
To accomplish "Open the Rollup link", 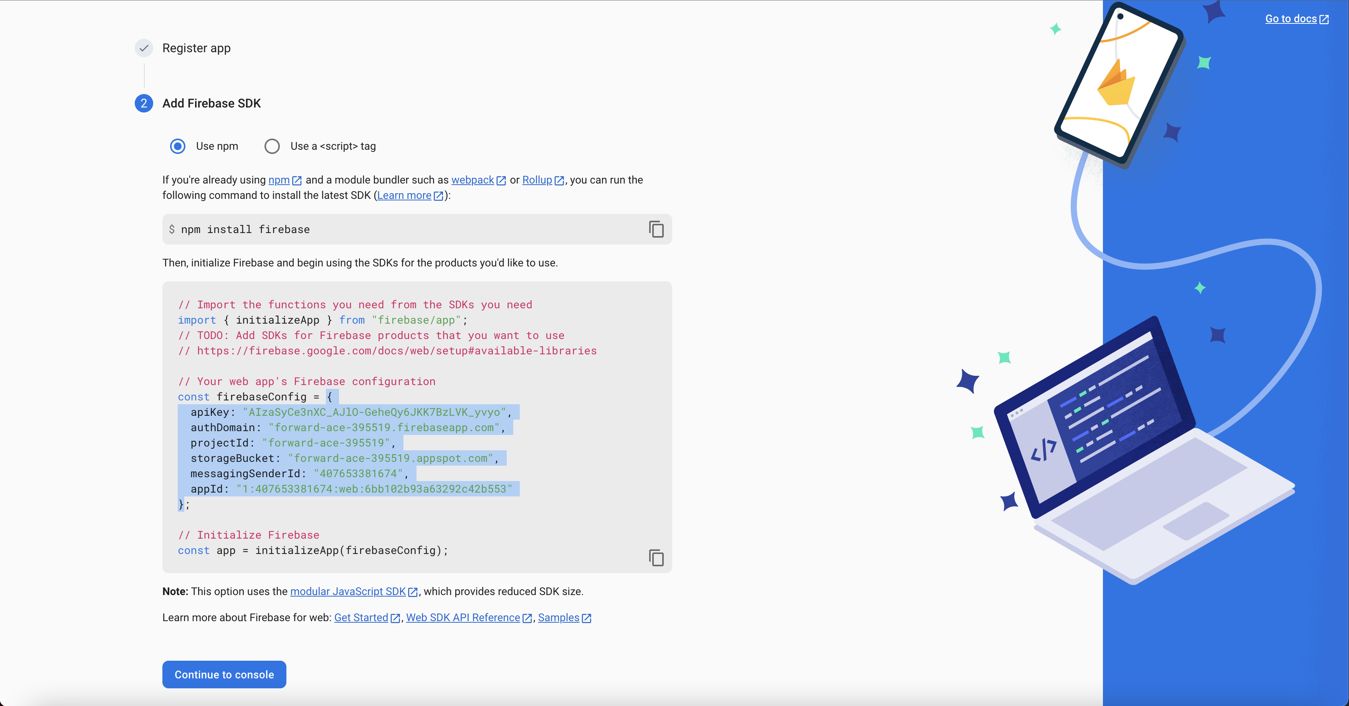I will pyautogui.click(x=537, y=180).
